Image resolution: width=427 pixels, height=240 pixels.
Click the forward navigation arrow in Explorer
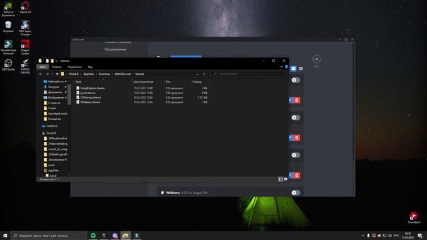point(47,74)
